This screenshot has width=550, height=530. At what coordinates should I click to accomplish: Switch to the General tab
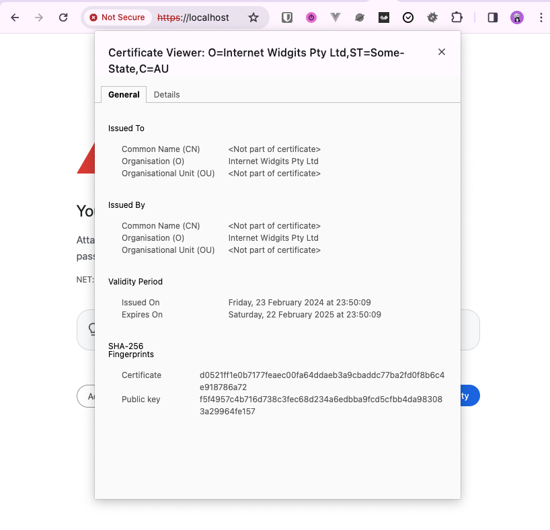(124, 95)
